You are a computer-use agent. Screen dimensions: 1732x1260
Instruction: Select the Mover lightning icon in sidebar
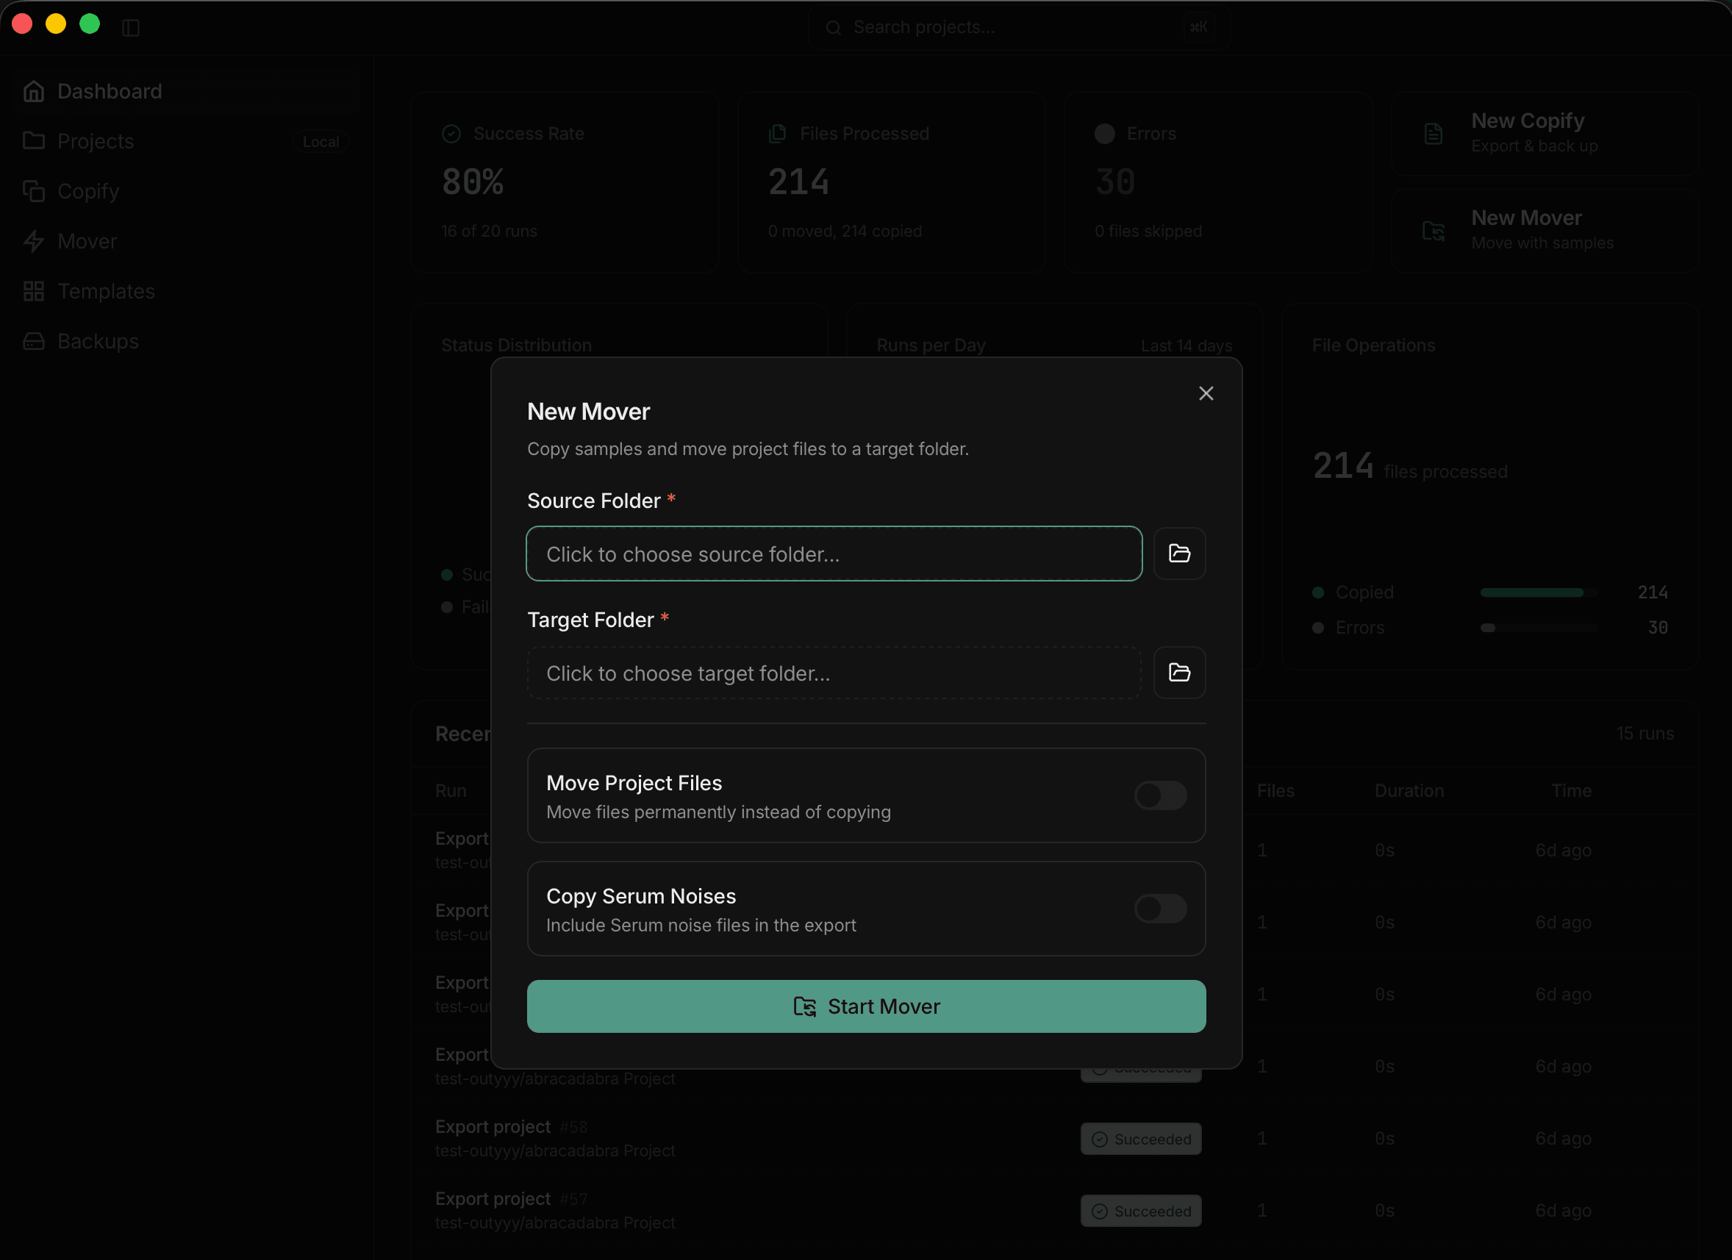click(35, 240)
